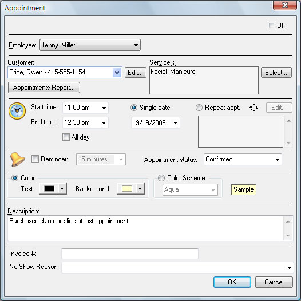Click the bell reminder icon
This screenshot has height=301, width=301.
[17, 159]
